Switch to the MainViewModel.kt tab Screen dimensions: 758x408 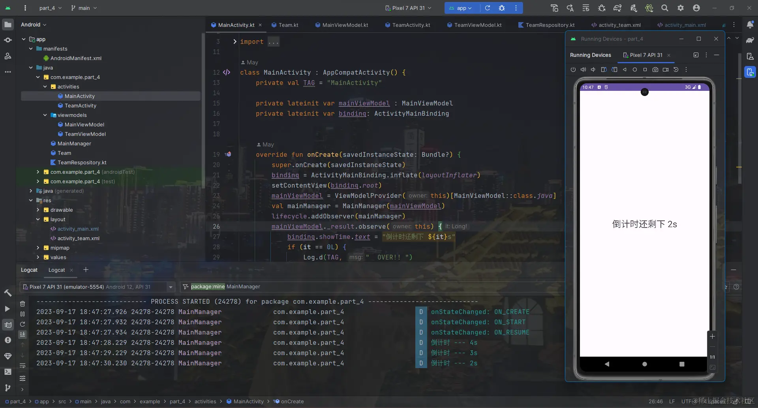point(341,25)
